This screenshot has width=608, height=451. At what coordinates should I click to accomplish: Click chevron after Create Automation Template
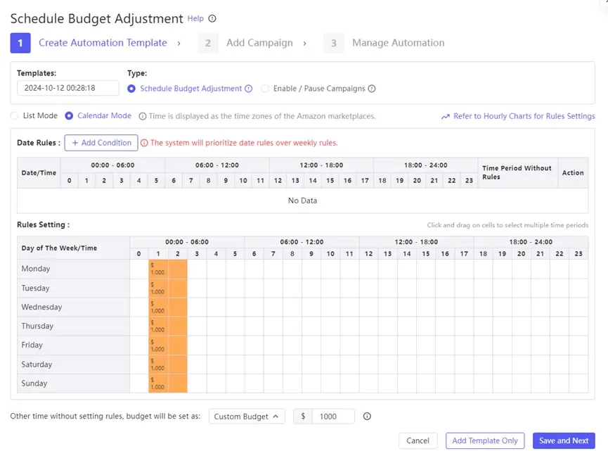179,43
